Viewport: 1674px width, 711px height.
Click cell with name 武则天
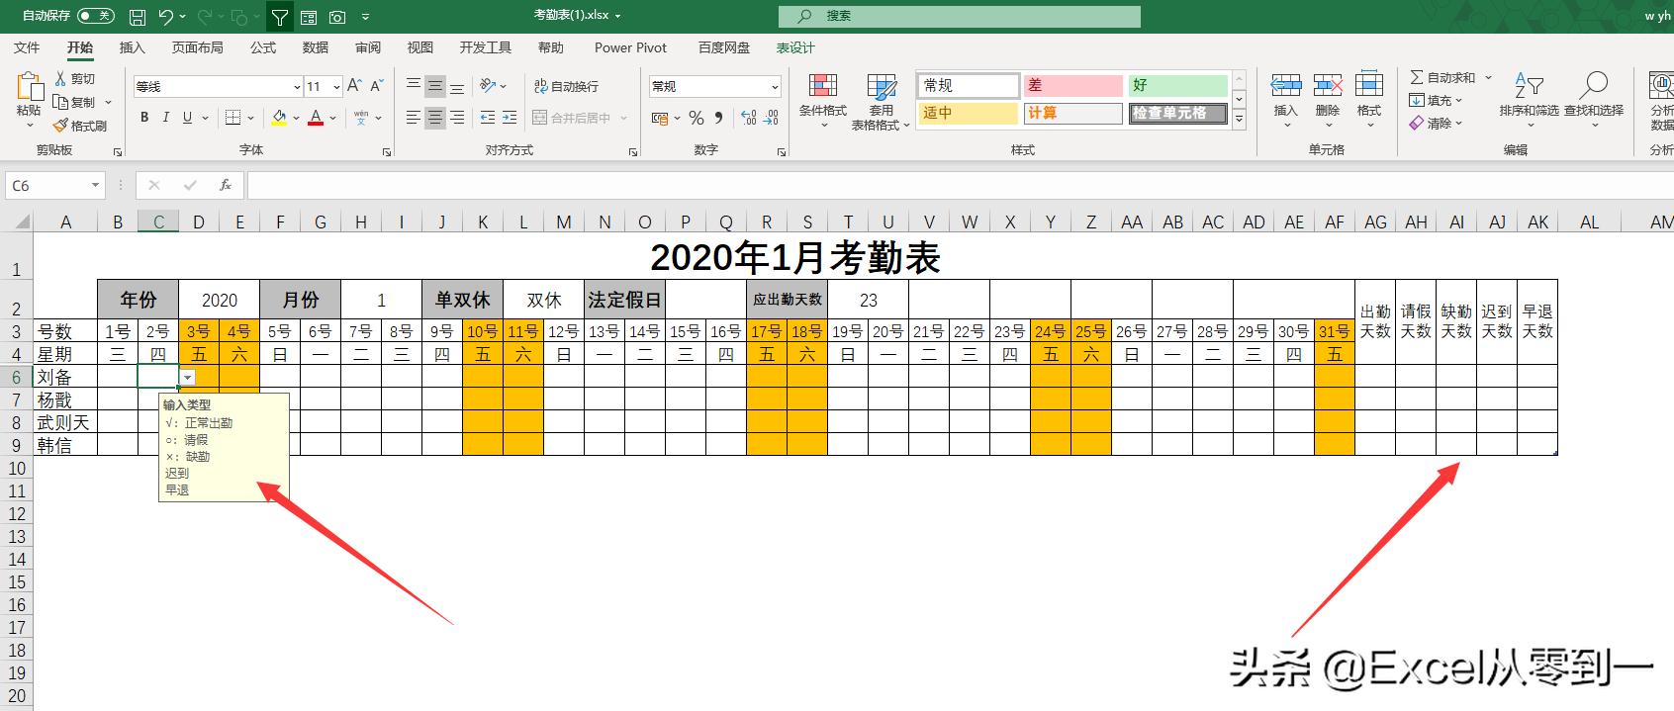tap(65, 422)
